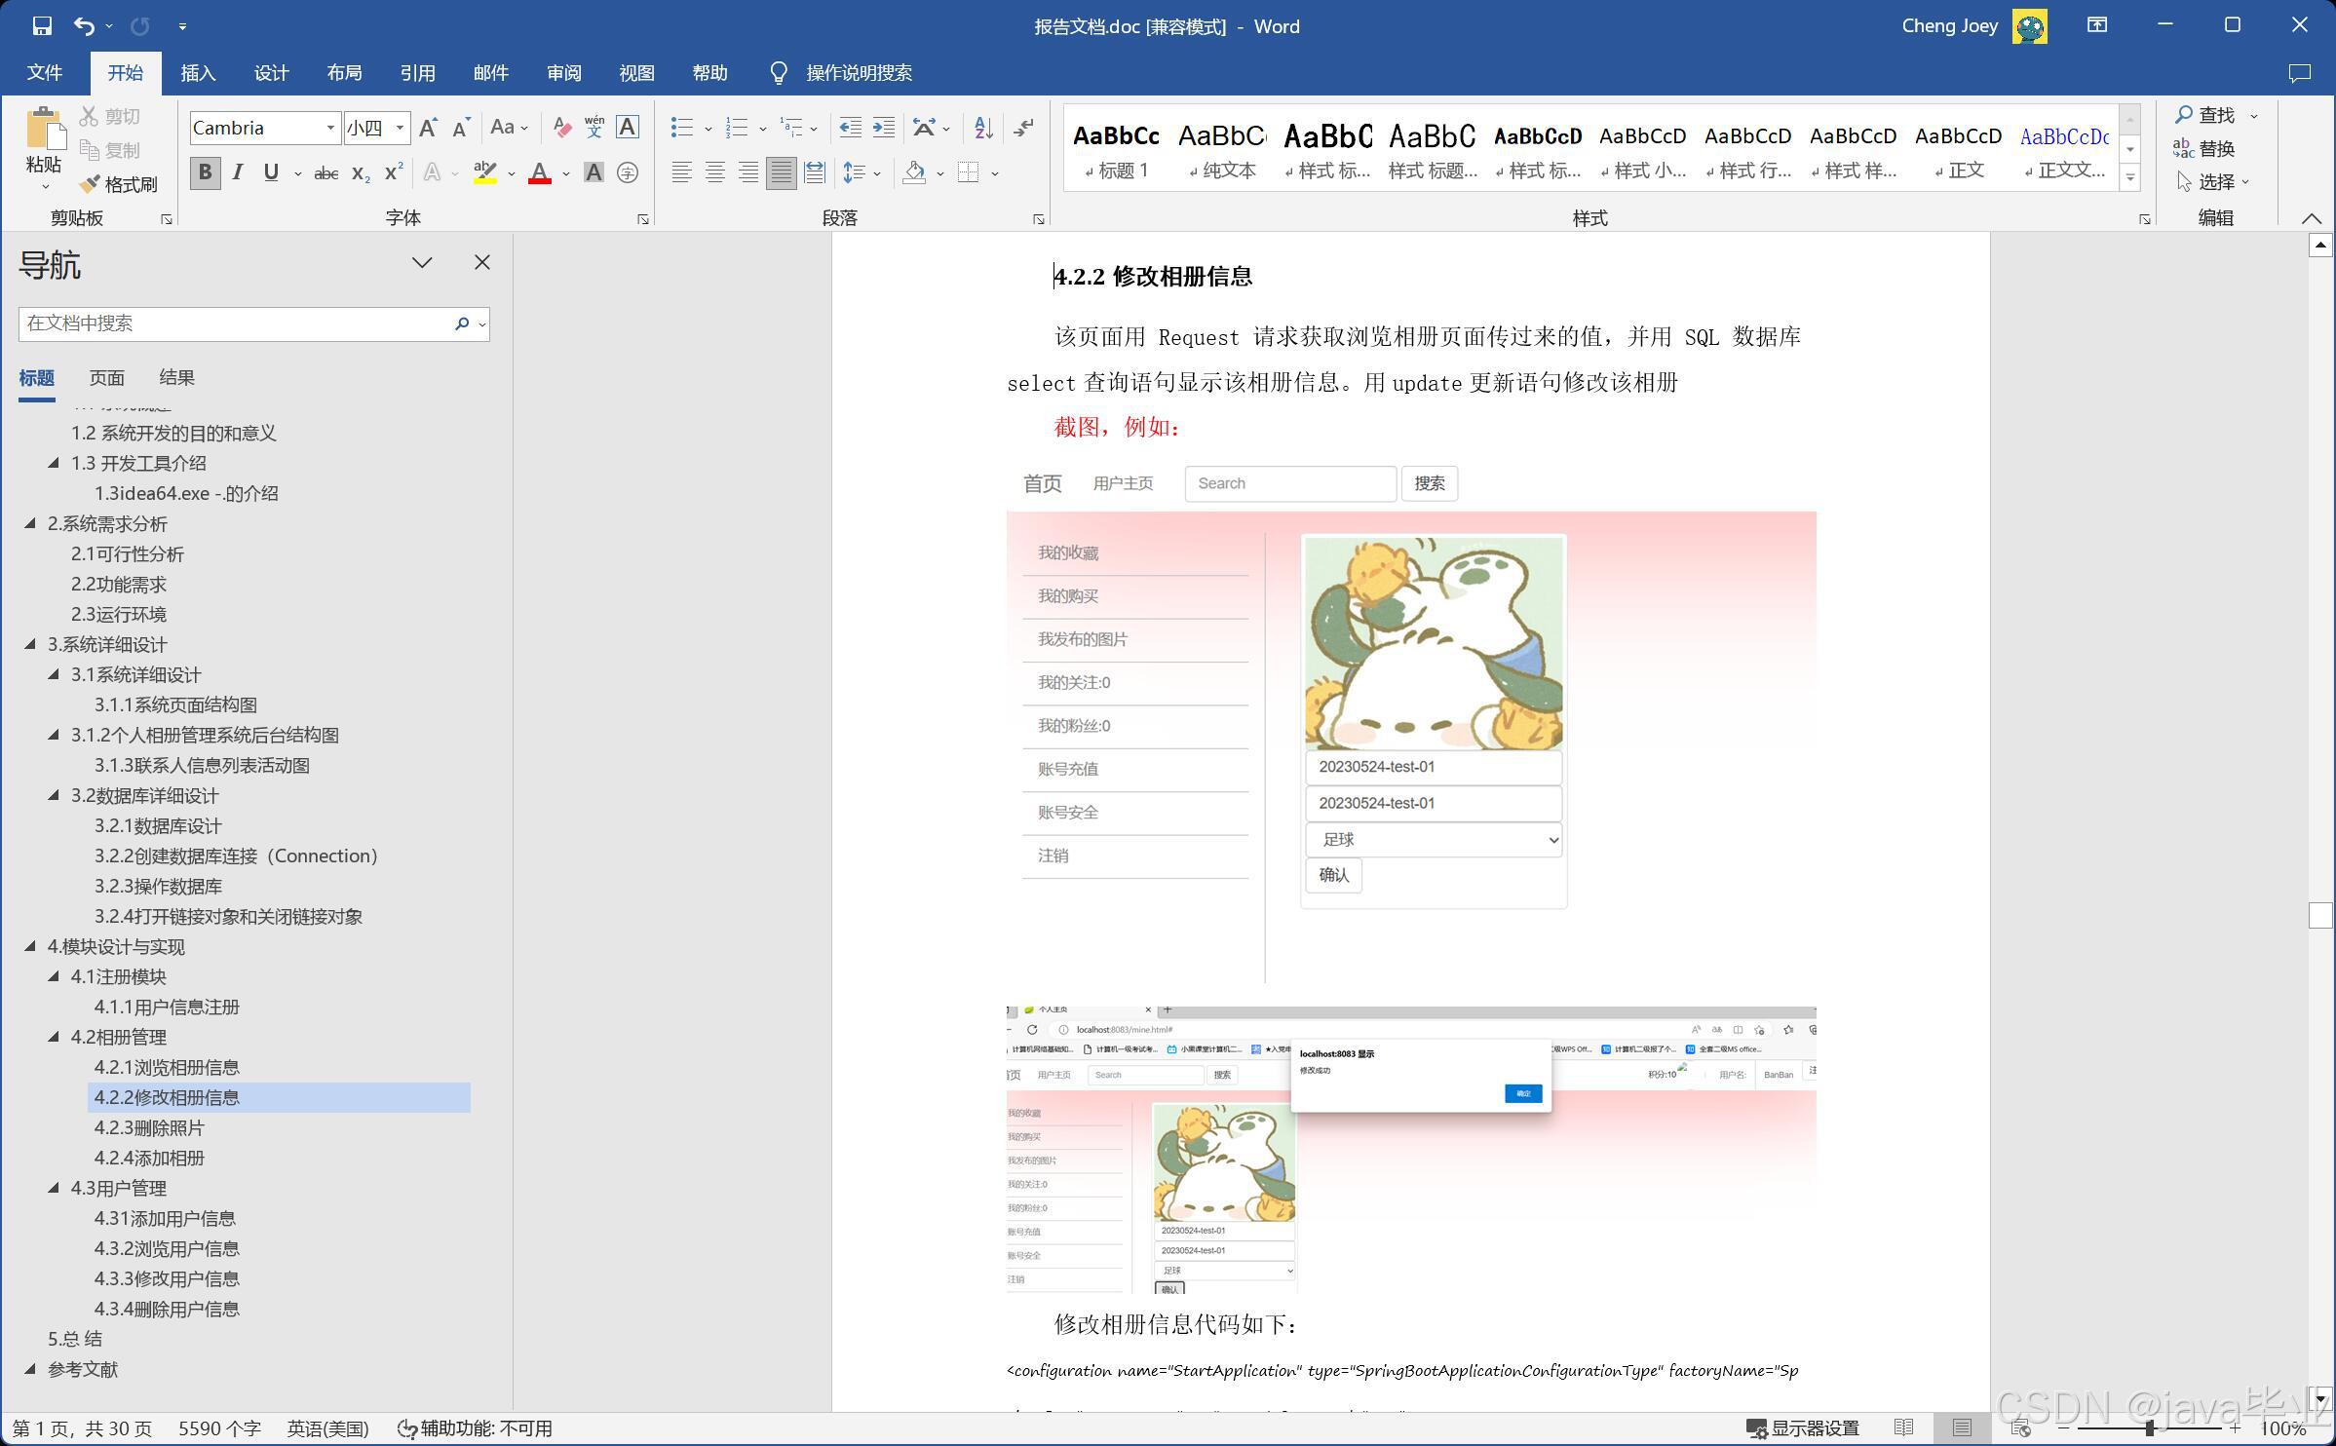2336x1446 pixels.
Task: Click 显示器设置 in status bar
Action: [1803, 1428]
